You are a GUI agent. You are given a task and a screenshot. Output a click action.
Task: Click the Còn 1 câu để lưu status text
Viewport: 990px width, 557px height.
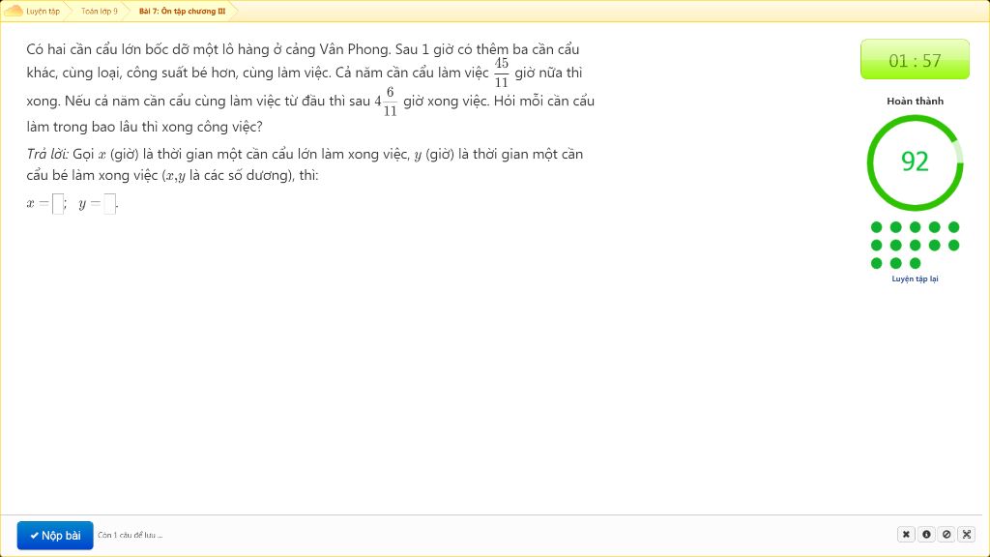[x=131, y=535]
